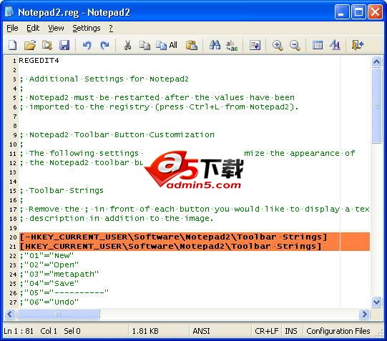This screenshot has width=387, height=341.
Task: Click the vertical scrollbar thumb
Action: pos(377,106)
